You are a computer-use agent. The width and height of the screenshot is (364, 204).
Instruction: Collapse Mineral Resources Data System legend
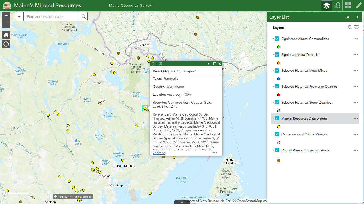(x=273, y=118)
